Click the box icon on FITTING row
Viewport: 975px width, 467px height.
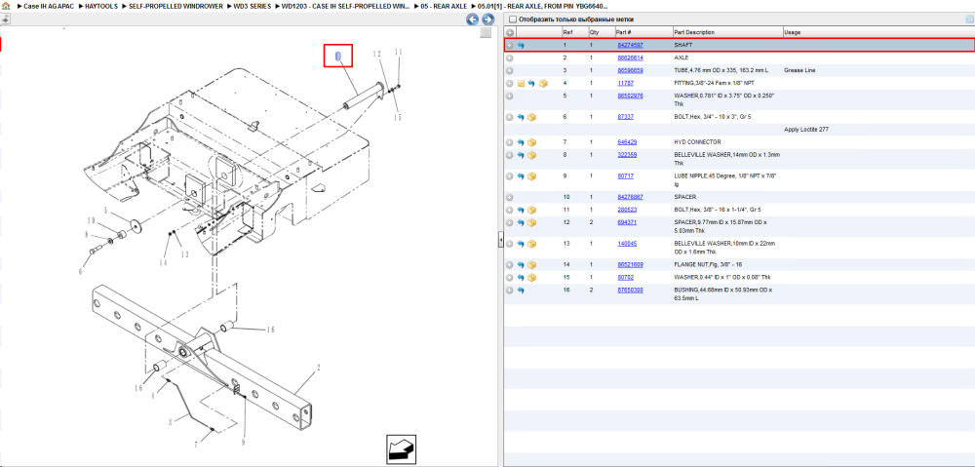click(x=543, y=83)
